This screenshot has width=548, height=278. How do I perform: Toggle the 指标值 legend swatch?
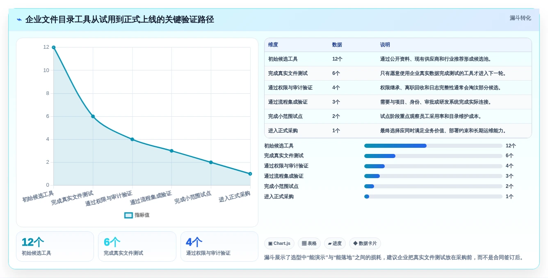click(128, 215)
